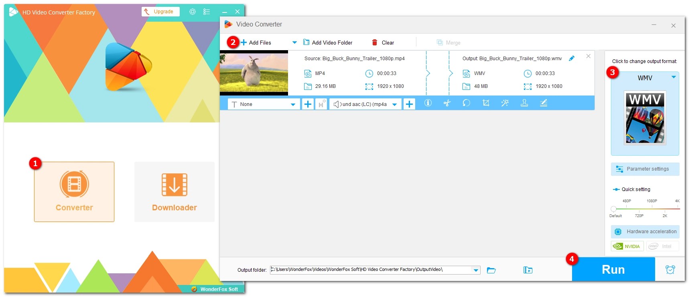Open settings gear in HD Video Converter Factory

[193, 12]
